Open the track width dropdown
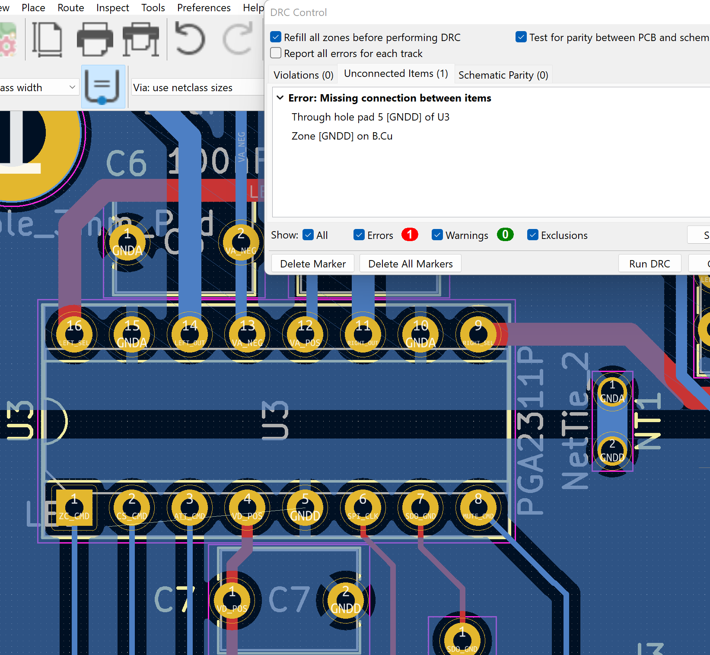710x655 pixels. point(39,88)
